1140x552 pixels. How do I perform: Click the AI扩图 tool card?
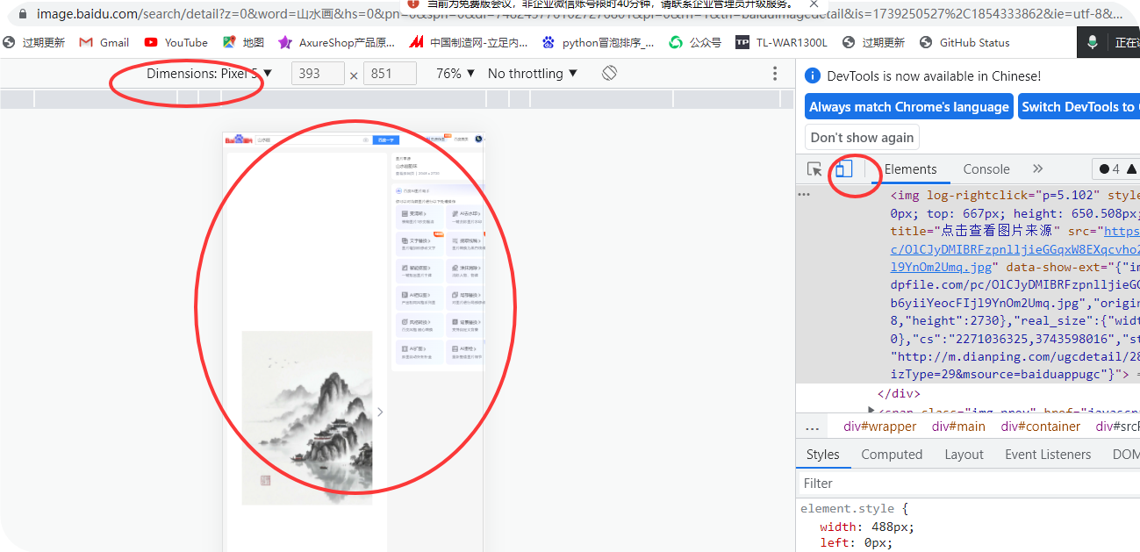(x=419, y=352)
